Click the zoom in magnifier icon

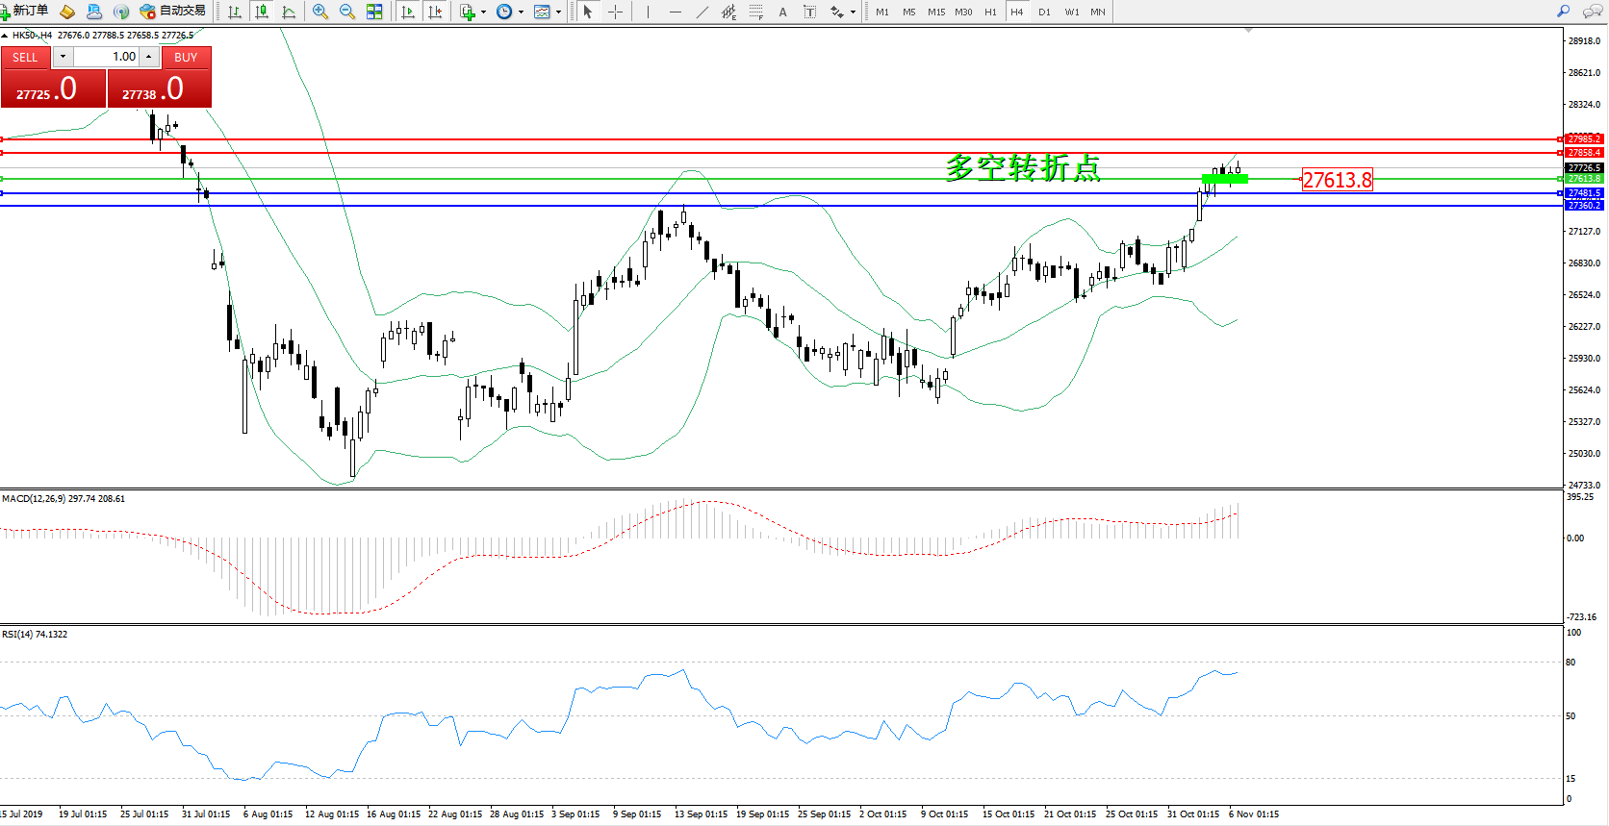pos(320,12)
